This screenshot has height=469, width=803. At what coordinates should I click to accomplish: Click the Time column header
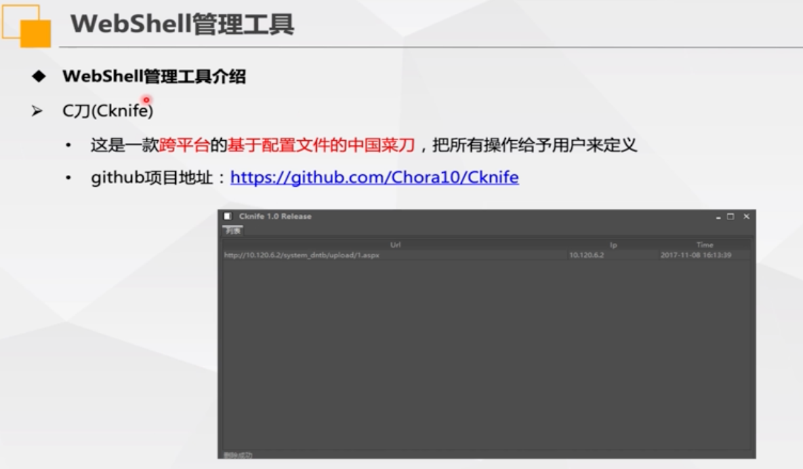(705, 245)
